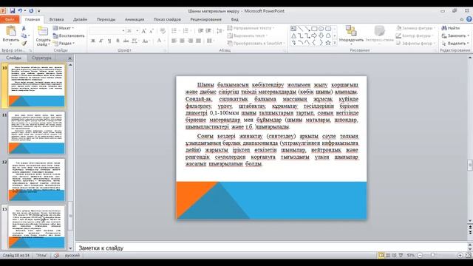Click the Undo arrow icon

20,11
